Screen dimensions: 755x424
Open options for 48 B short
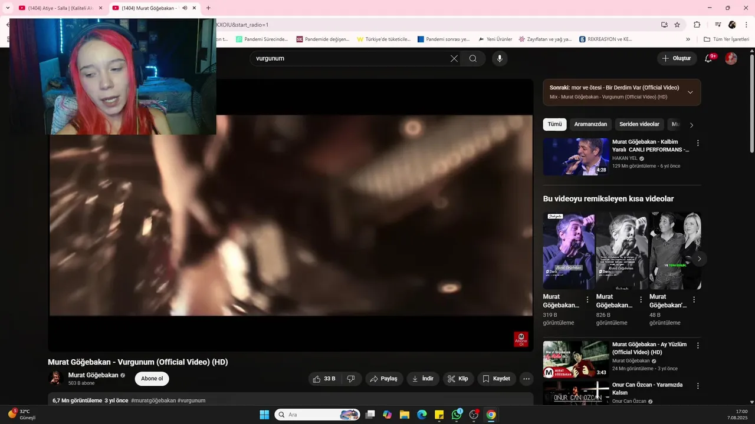click(694, 300)
